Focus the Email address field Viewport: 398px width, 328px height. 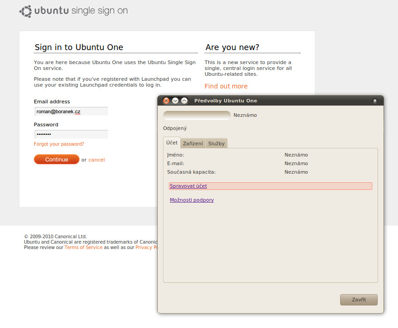(x=71, y=111)
